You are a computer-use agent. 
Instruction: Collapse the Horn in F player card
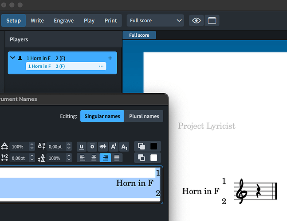tap(12, 58)
